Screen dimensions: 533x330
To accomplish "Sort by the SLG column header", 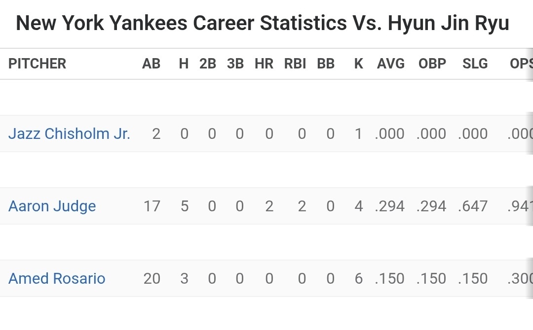I will (475, 64).
